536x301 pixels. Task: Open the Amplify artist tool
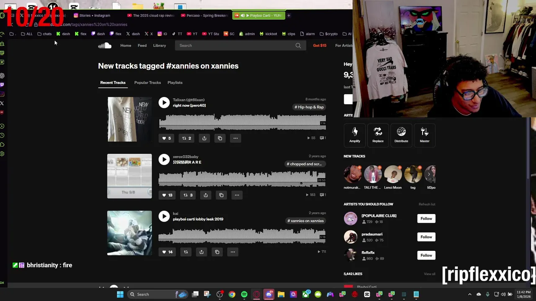tap(355, 135)
